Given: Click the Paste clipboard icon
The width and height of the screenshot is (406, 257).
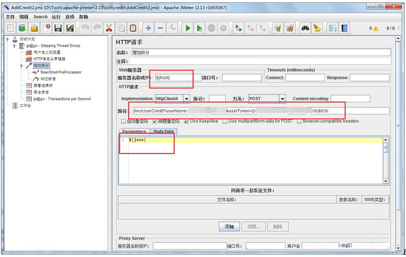Looking at the screenshot, I should point(133,28).
